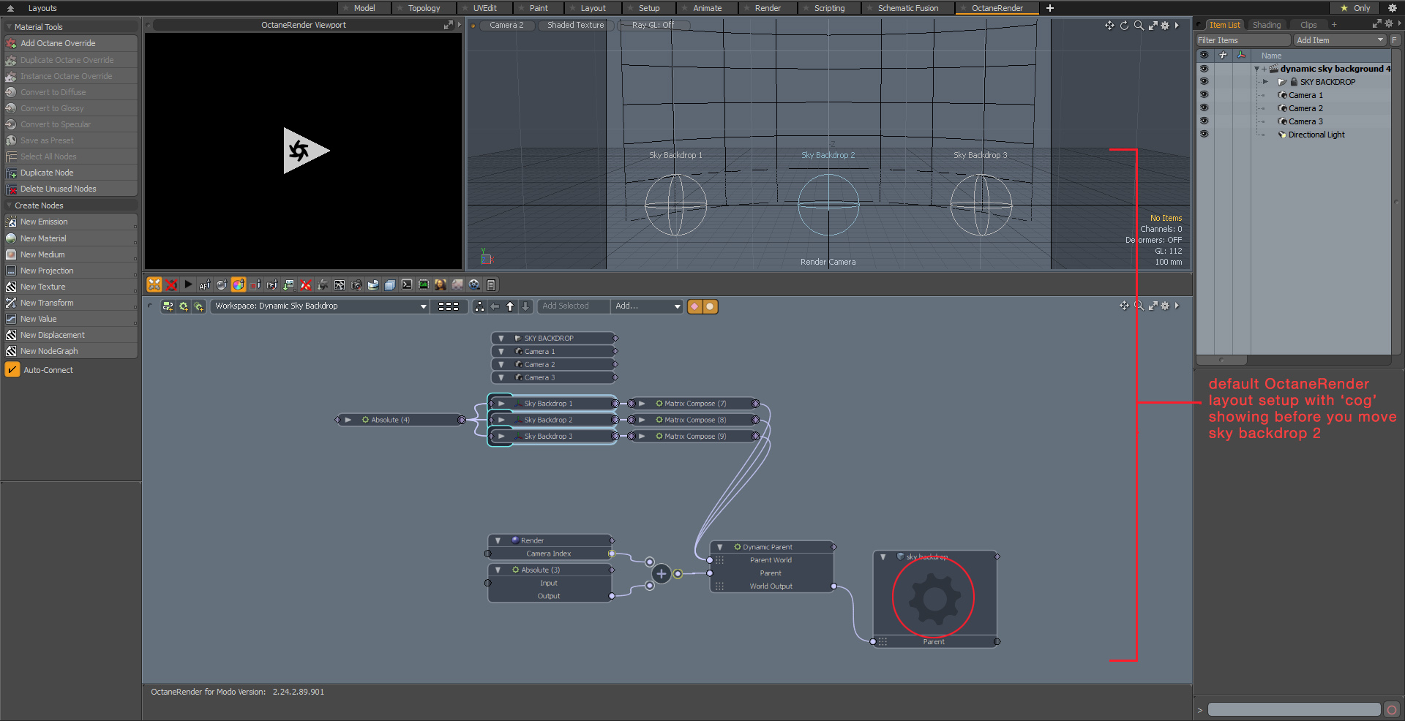The width and height of the screenshot is (1405, 721).
Task: Hide the SKY BACKDROP group
Action: click(x=1204, y=82)
